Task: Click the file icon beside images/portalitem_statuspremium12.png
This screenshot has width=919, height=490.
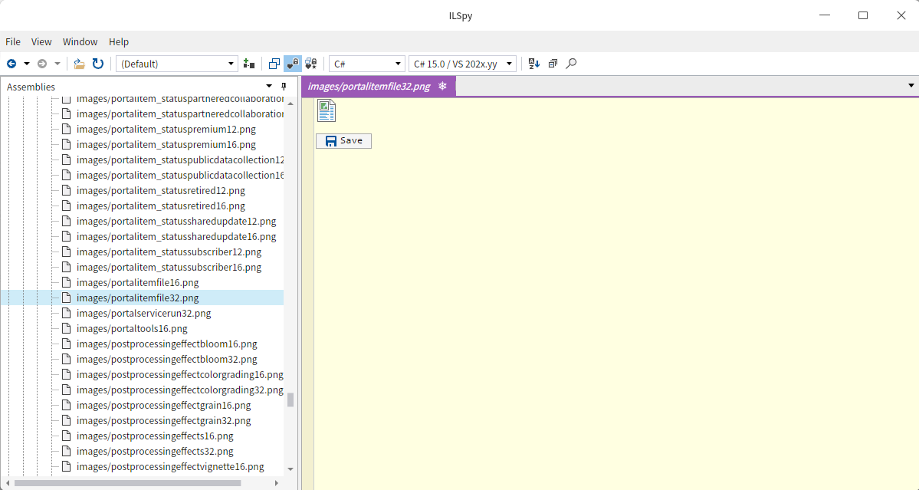Action: click(x=66, y=129)
